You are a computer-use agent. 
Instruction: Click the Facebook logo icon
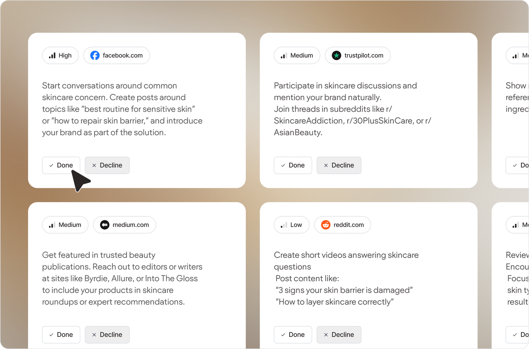[95, 55]
